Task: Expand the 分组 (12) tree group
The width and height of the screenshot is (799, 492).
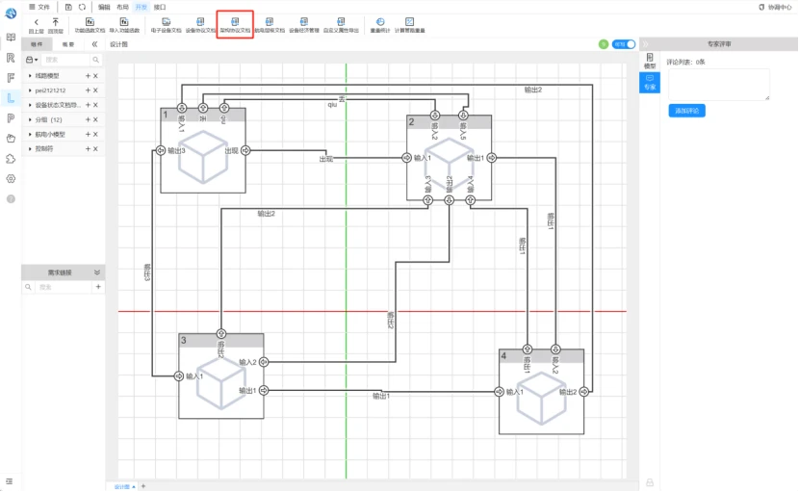Action: 30,119
